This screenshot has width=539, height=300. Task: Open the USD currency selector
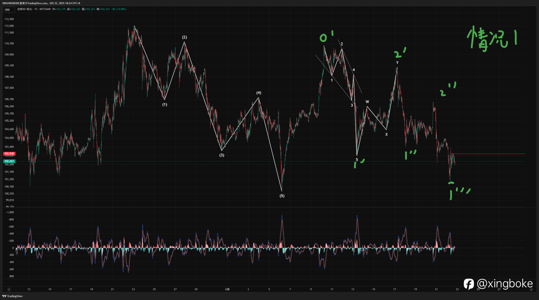[7, 10]
